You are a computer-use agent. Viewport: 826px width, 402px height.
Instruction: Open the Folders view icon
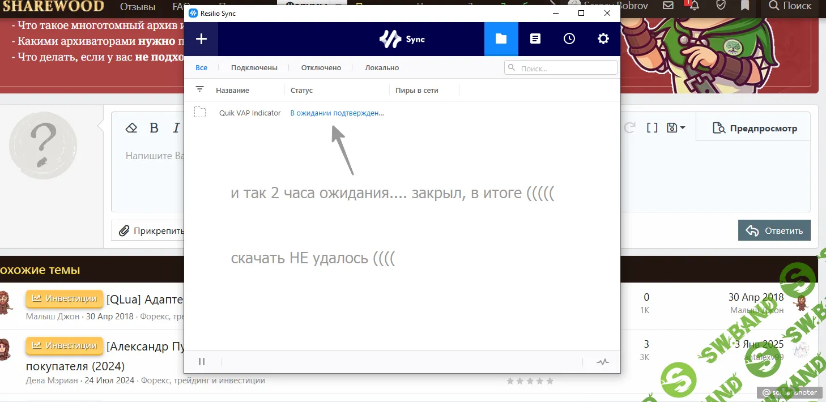point(501,39)
